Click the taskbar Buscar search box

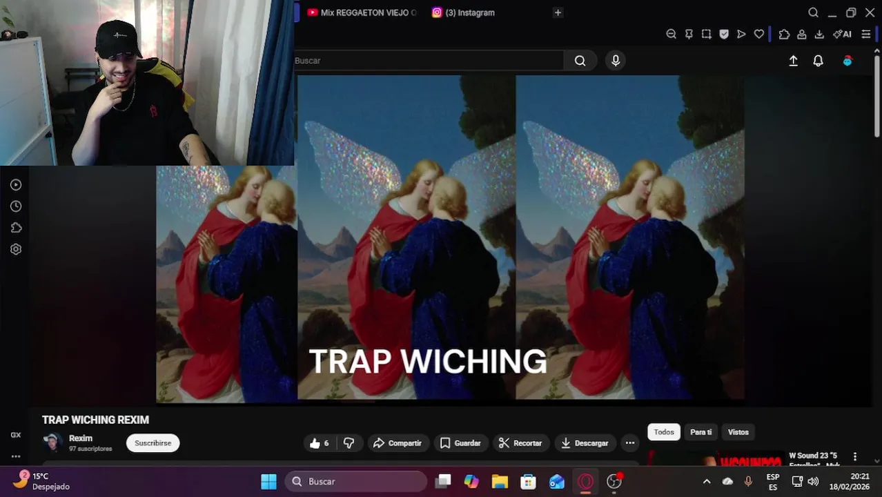click(356, 482)
